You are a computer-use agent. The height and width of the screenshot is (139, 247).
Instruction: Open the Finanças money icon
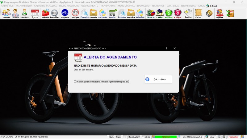(150, 14)
